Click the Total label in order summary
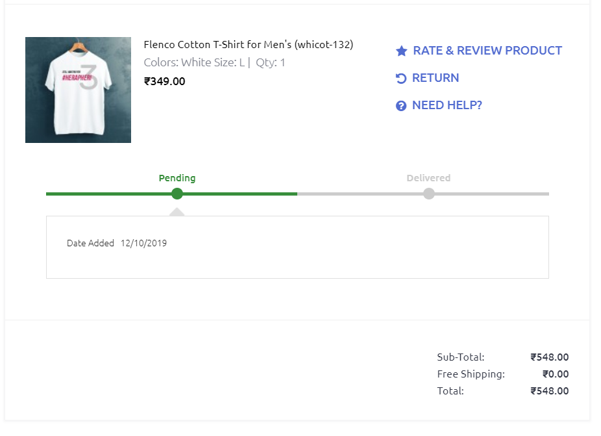Viewport: 601px width, 436px height. click(450, 391)
